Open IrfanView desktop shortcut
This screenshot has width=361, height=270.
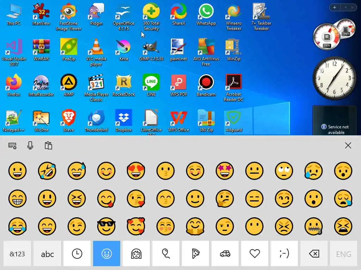coord(41,14)
